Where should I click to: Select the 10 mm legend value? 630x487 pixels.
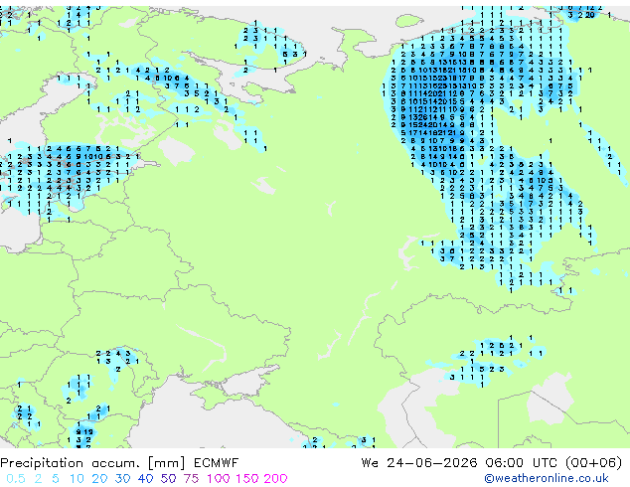tap(77, 479)
